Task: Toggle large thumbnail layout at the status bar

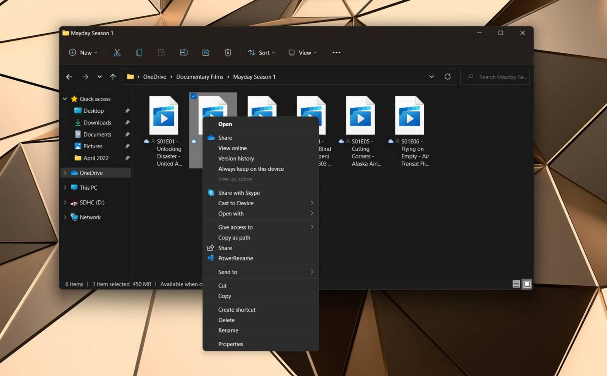Action: 527,284
